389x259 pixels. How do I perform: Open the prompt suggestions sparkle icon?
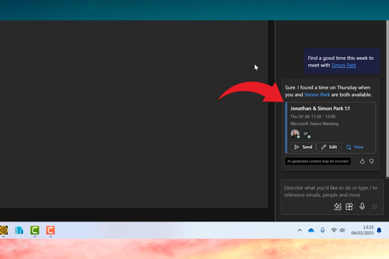click(x=337, y=207)
